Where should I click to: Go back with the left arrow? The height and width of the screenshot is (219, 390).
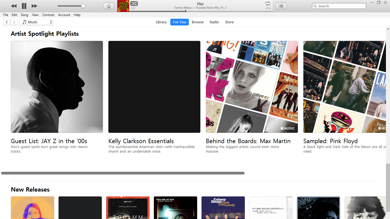coord(7,22)
